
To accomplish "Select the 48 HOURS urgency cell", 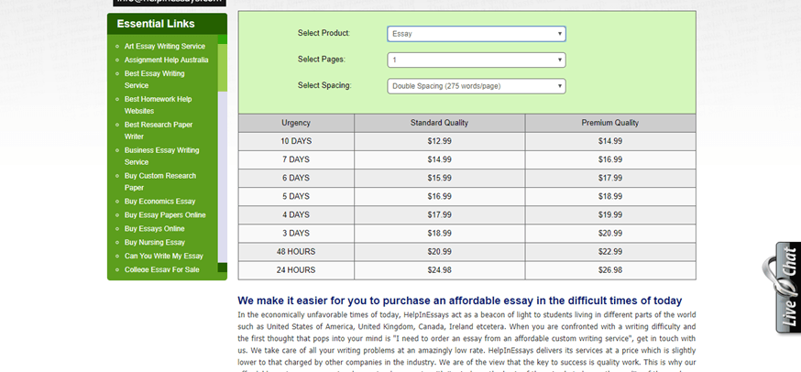I will click(x=296, y=252).
